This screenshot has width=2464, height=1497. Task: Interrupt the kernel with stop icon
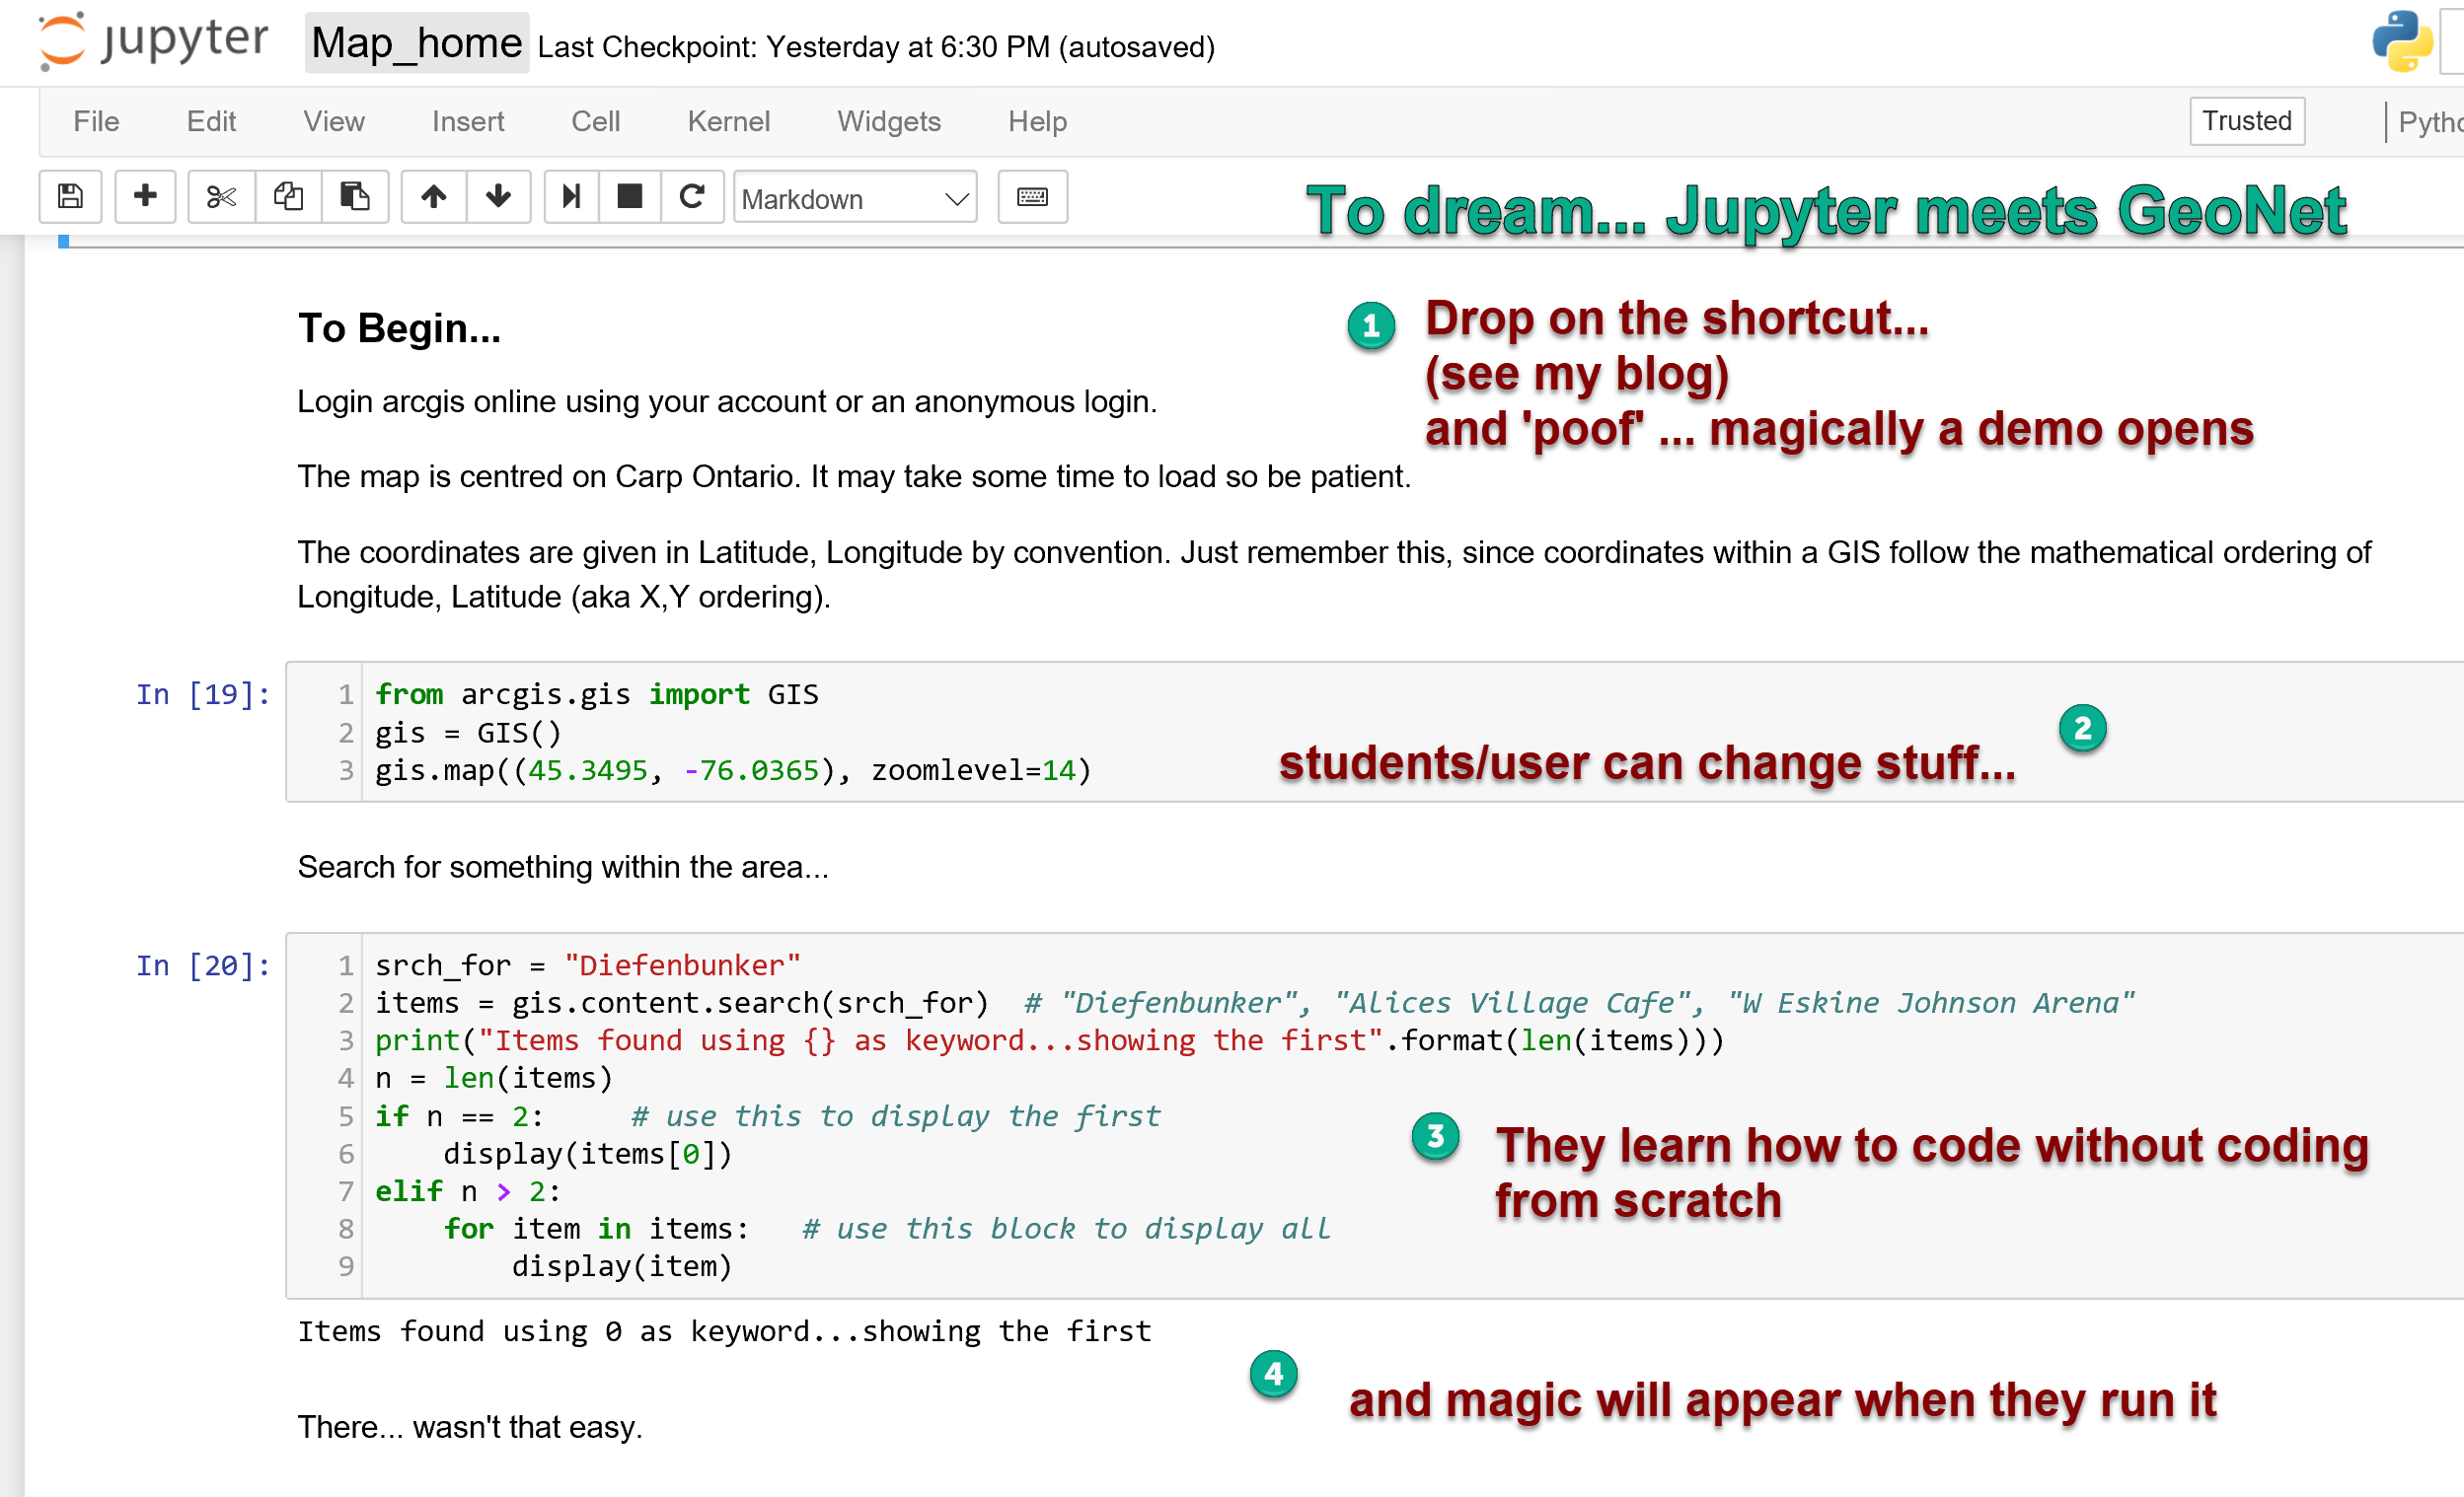pos(629,197)
